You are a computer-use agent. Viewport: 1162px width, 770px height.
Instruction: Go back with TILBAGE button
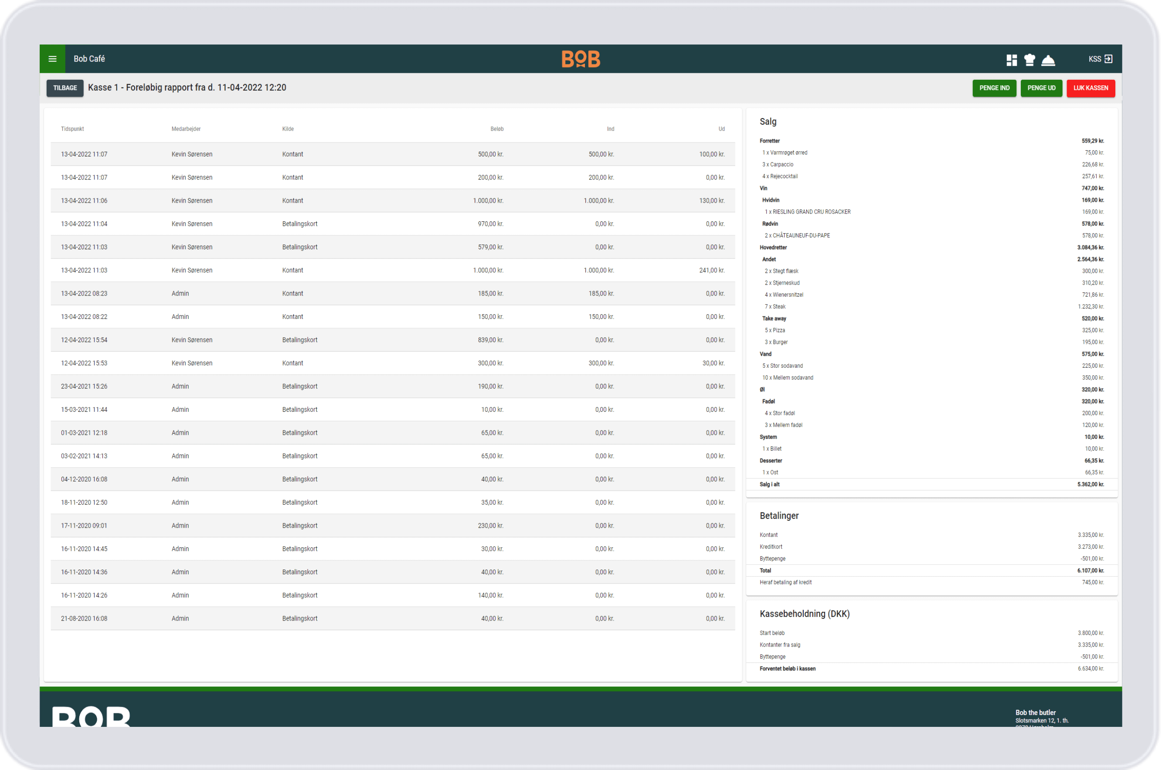65,88
